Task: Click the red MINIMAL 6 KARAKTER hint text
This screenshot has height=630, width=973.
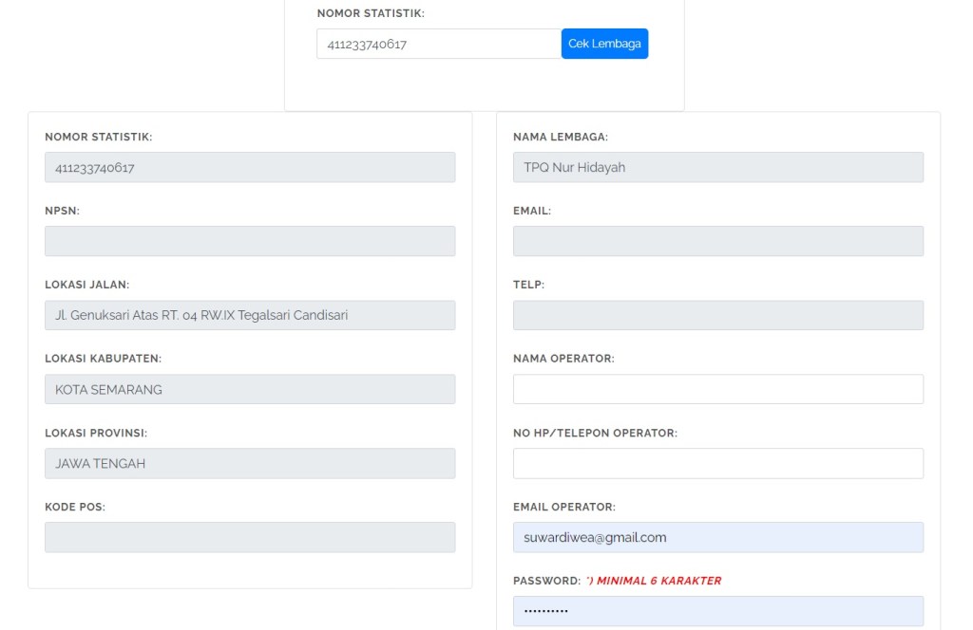Action: pos(654,581)
